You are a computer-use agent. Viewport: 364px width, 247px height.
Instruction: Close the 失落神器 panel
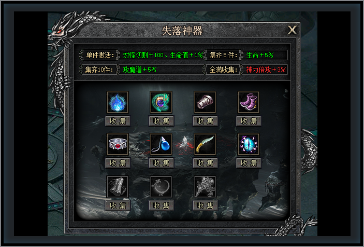pos(292,30)
